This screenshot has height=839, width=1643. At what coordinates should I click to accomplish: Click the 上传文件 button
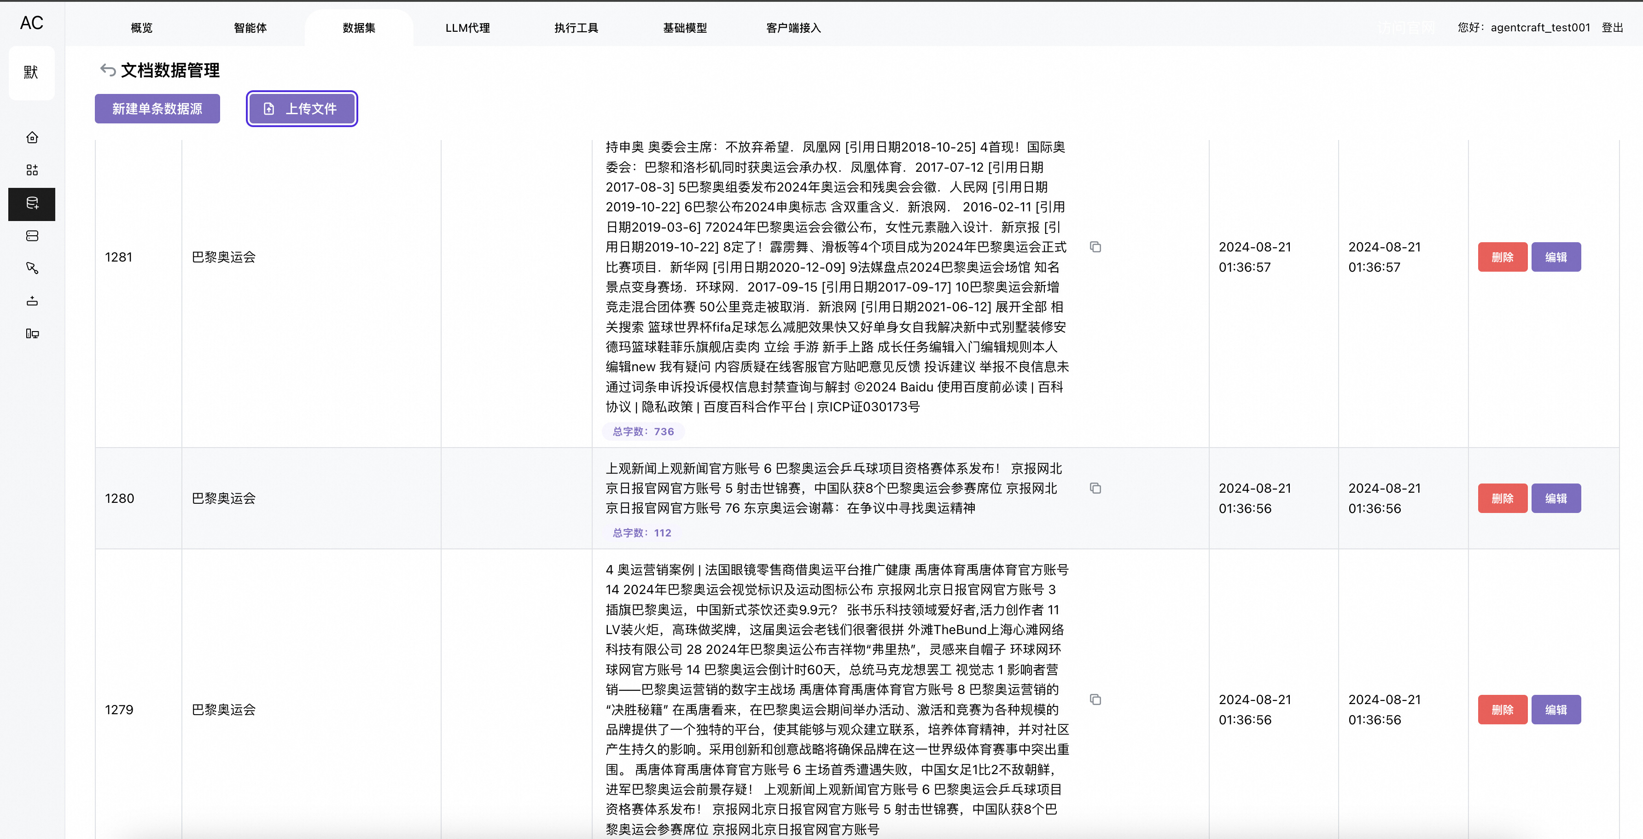(302, 109)
